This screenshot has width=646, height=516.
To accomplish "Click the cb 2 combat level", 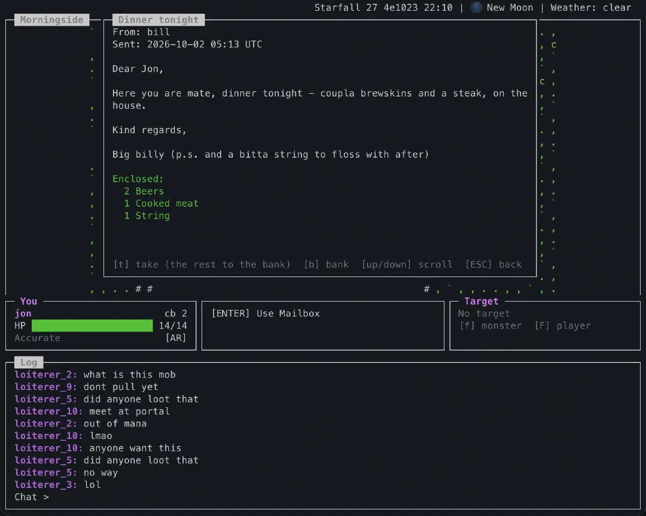I will pyautogui.click(x=176, y=314).
